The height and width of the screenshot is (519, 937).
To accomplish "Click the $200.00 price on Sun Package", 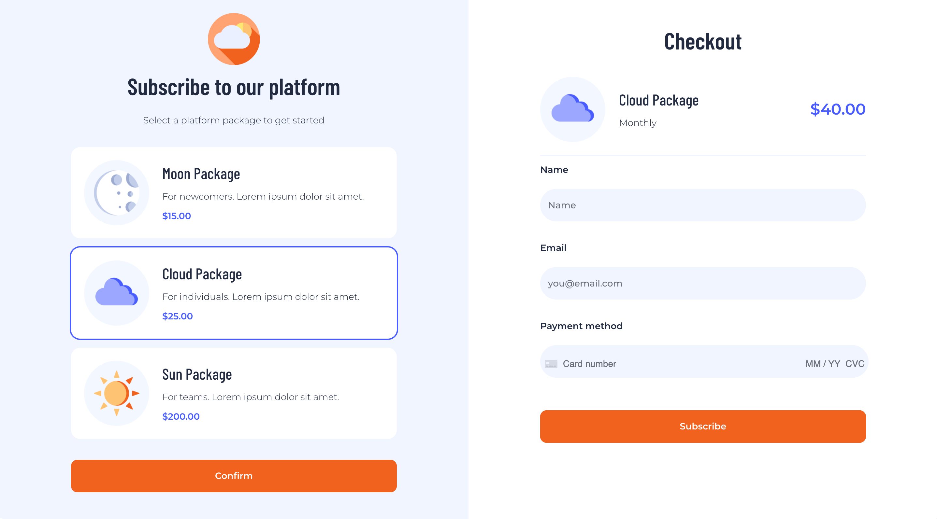I will 181,416.
